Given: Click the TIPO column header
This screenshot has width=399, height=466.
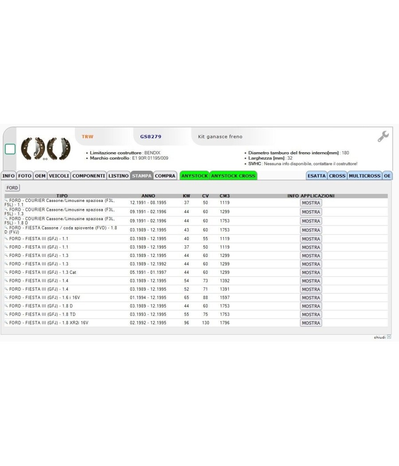Looking at the screenshot, I should click(62, 196).
